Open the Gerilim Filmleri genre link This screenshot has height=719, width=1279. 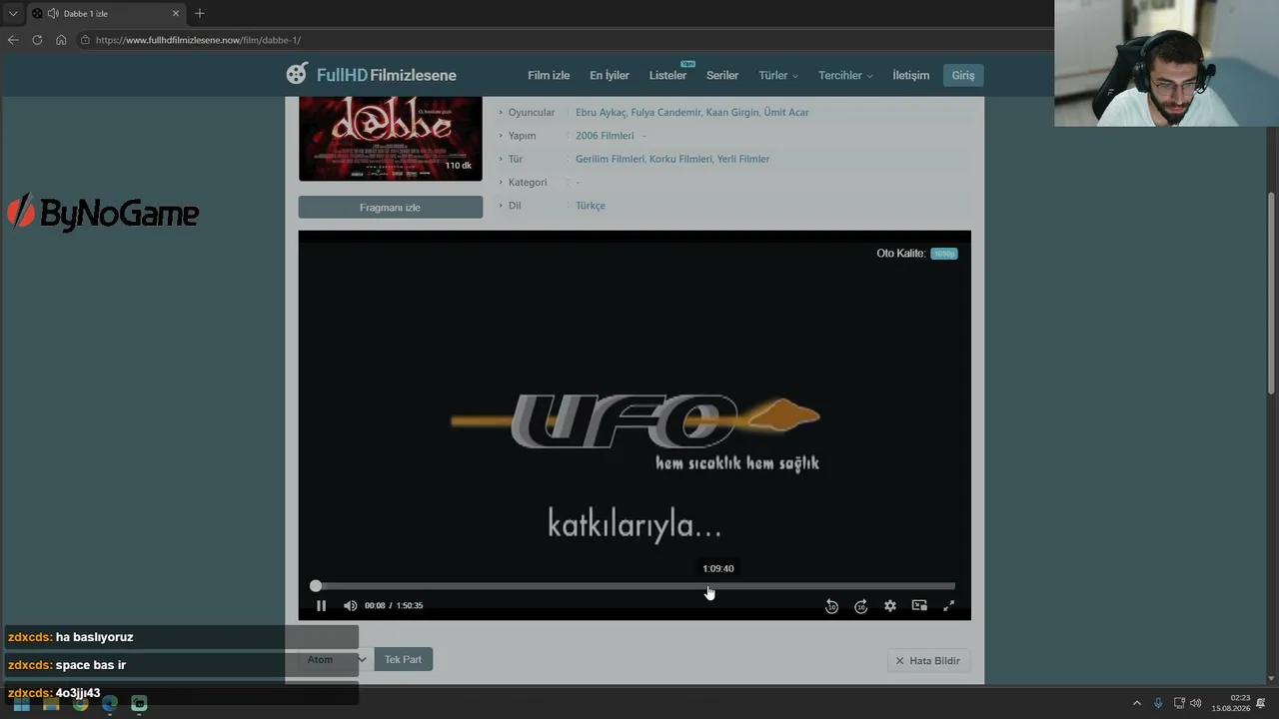[611, 159]
